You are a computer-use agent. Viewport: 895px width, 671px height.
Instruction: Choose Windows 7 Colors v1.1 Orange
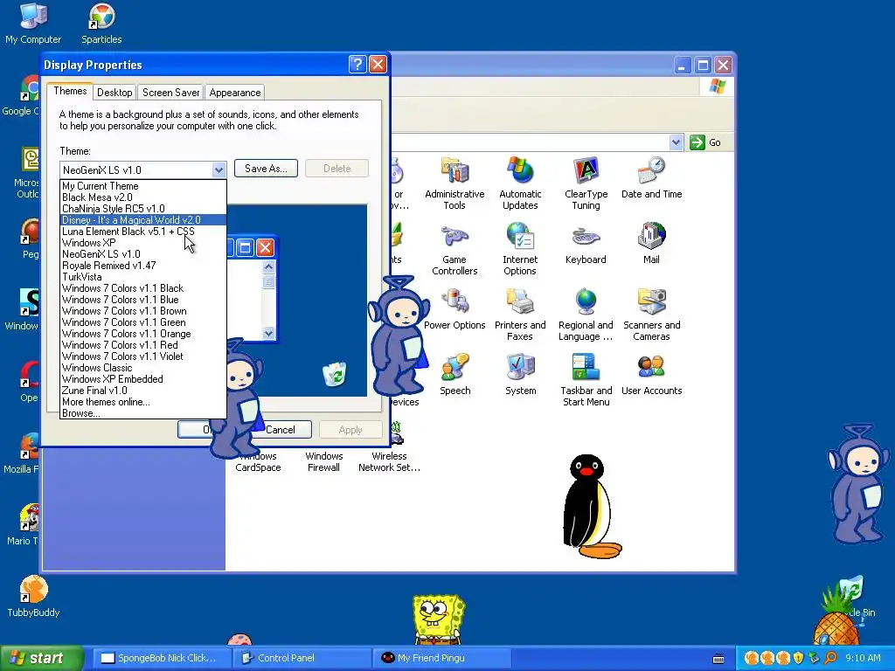142,335
